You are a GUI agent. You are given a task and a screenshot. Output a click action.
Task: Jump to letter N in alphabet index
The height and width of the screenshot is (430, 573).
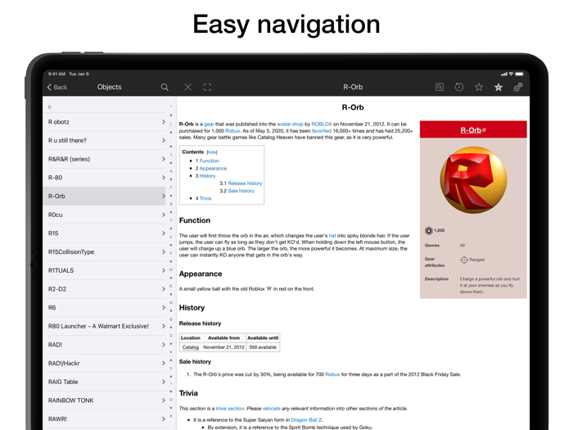point(170,302)
